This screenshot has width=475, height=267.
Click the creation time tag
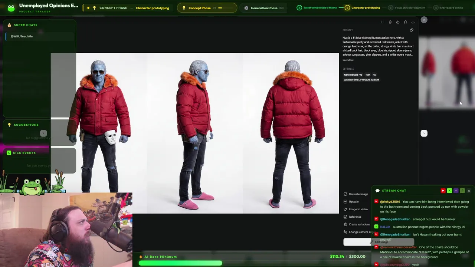point(361,80)
